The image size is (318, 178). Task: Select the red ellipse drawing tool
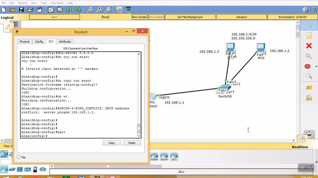pos(308,66)
